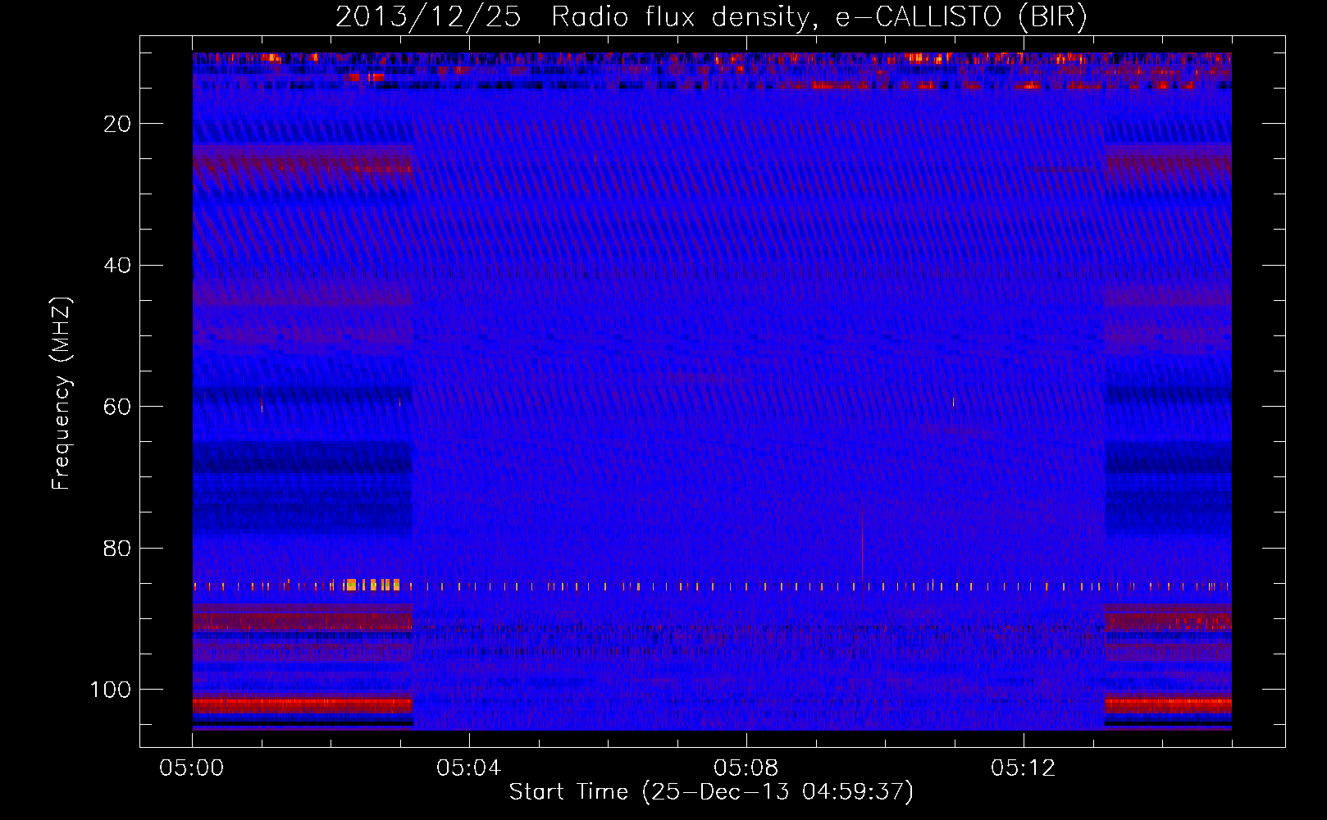Select the 05:12 time tick label
This screenshot has width=1327, height=820.
point(1023,768)
